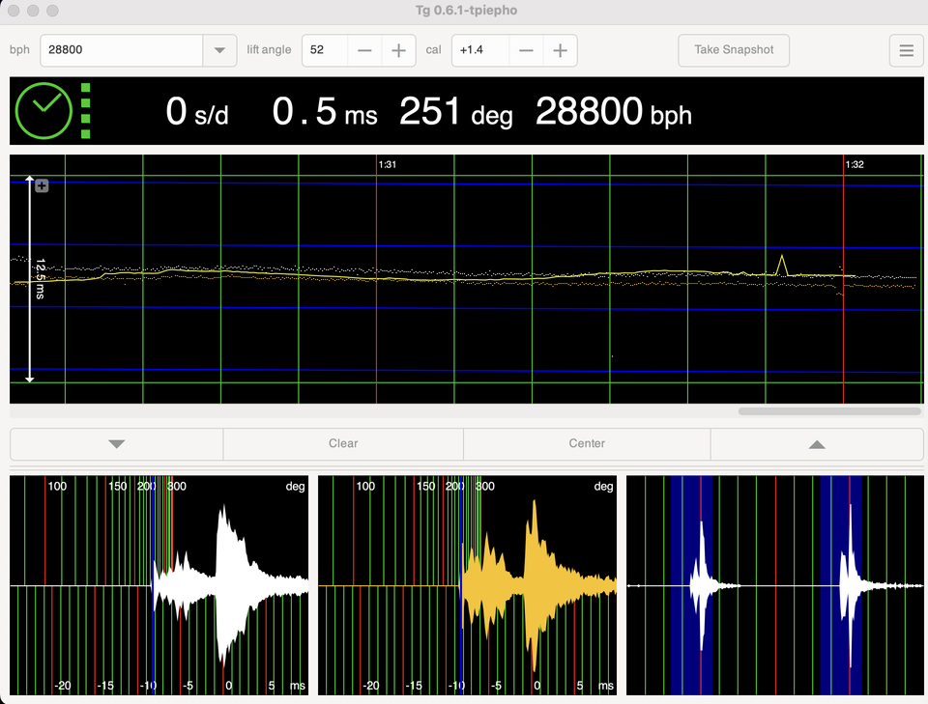This screenshot has width=928, height=704.
Task: Click the plus zoom icon on paperstrip
Action: pos(42,185)
